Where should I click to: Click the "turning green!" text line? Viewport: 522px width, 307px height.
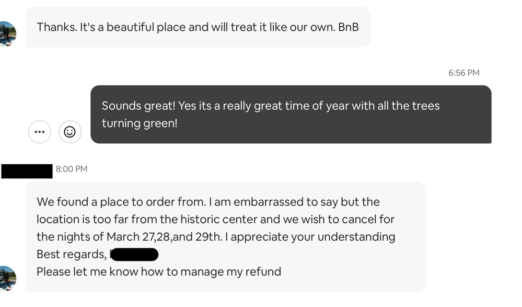tap(140, 123)
